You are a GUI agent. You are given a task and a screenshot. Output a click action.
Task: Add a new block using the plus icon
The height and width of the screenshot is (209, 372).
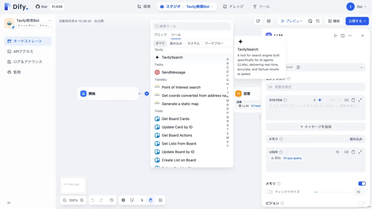tap(123, 200)
